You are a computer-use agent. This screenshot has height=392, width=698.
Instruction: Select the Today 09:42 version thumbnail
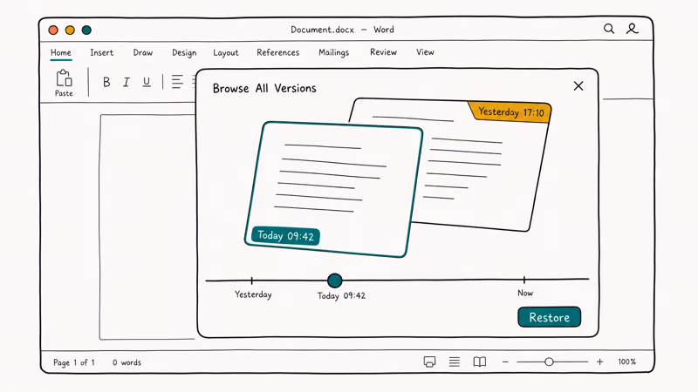tap(334, 189)
